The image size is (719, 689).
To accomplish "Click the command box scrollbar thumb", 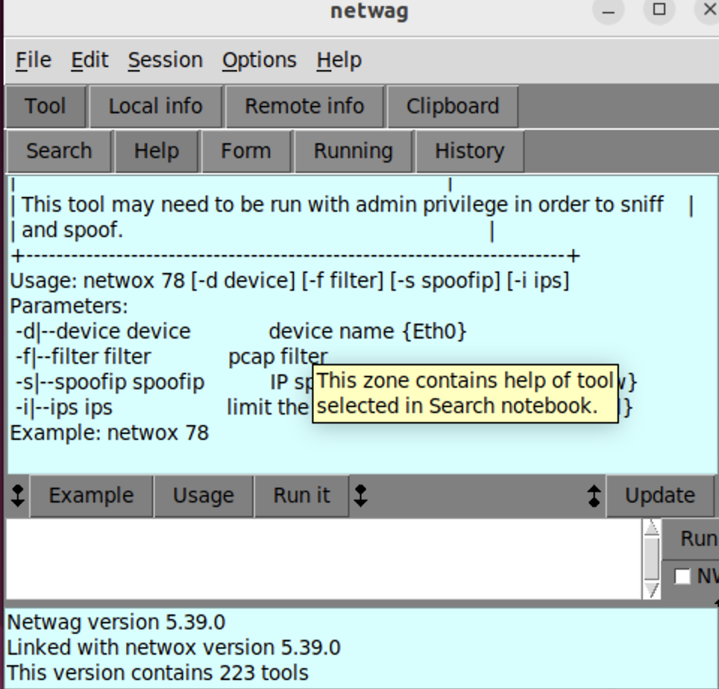I will click(x=651, y=559).
